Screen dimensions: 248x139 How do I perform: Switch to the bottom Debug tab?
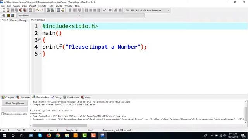(x=56, y=97)
